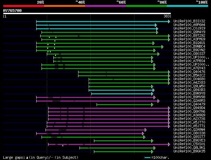
Task: Click the UniRef100_B1Q4U1 label
Action: 189,43
